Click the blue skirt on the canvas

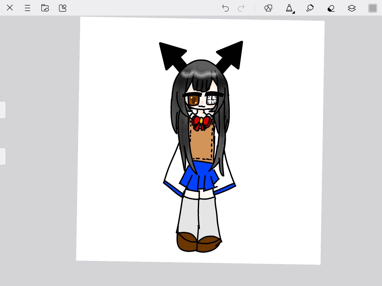point(199,176)
